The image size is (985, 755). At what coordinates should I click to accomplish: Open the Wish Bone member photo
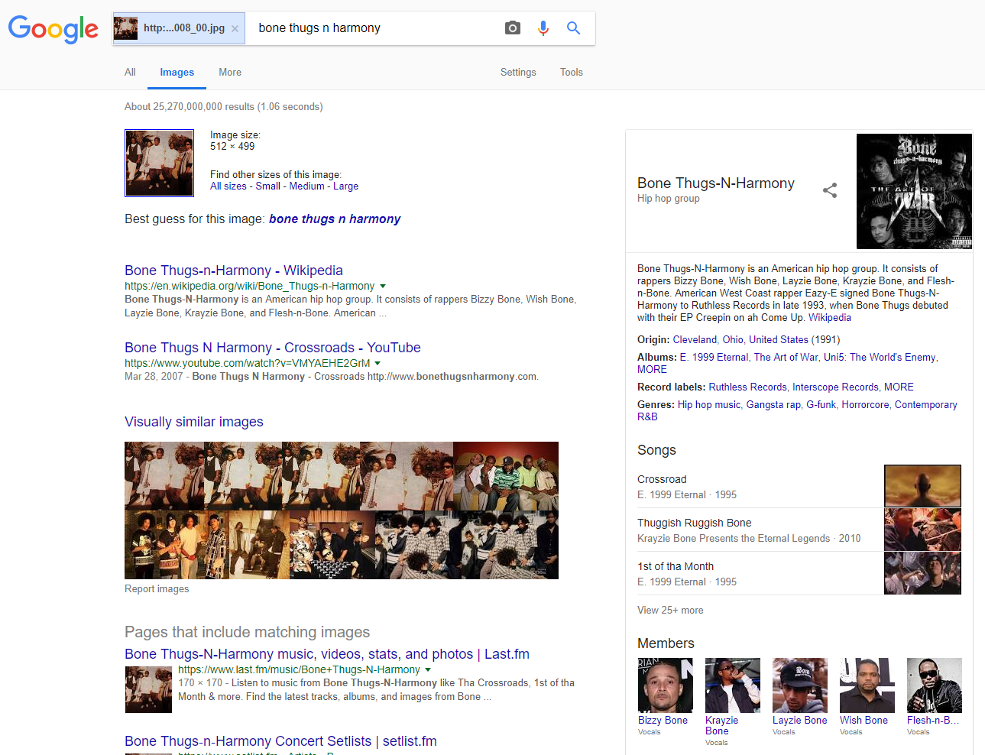(x=867, y=685)
